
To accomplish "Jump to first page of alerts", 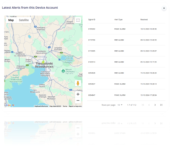I will pyautogui.click(x=143, y=105).
